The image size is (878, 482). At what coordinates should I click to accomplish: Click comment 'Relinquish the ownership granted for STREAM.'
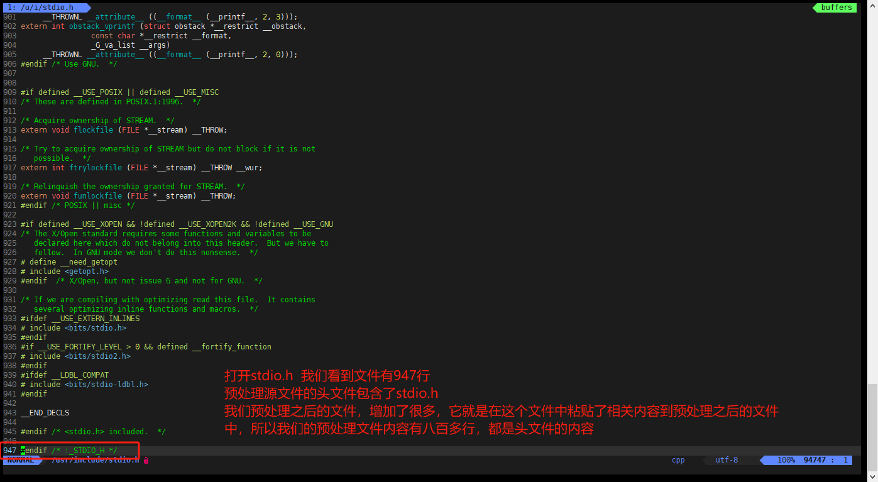133,187
